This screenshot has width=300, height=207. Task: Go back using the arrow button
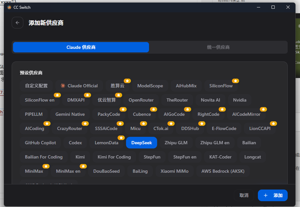17,23
